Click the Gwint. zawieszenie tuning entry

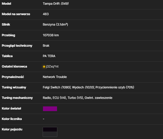click(98, 98)
